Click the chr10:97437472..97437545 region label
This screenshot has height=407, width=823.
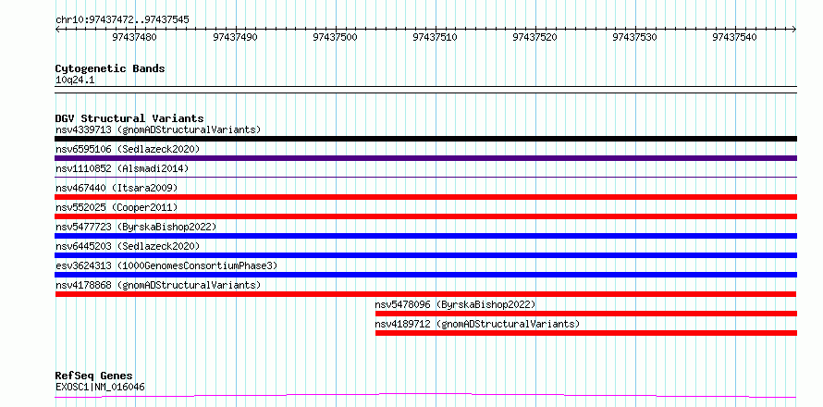coord(122,20)
